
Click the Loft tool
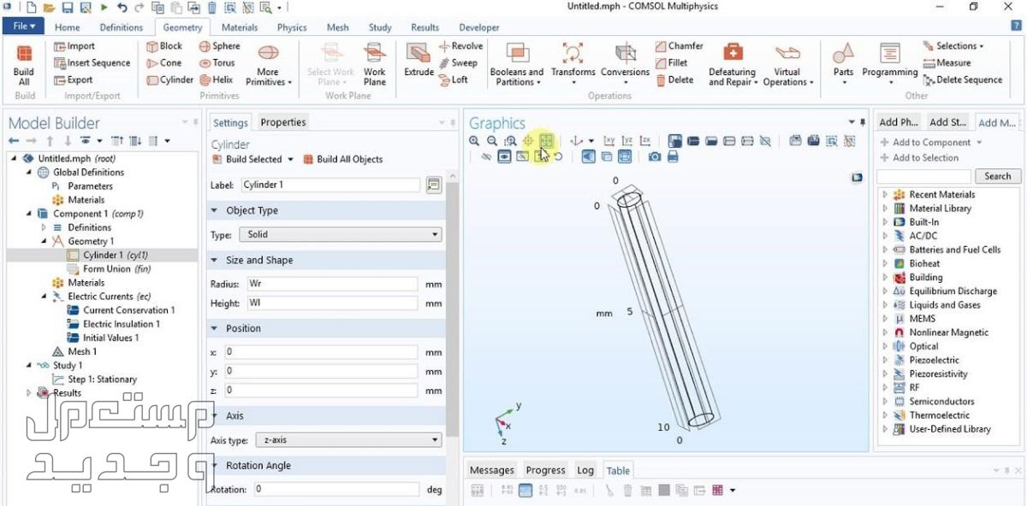coord(454,80)
